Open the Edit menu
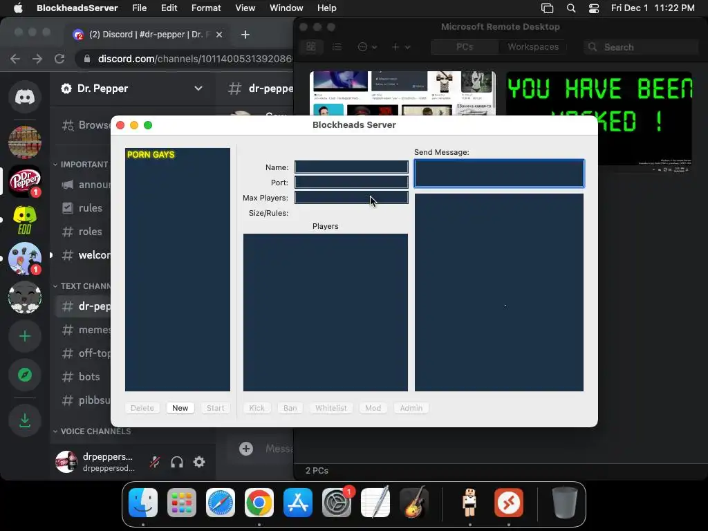Screen dimensions: 708x531 point(169,8)
